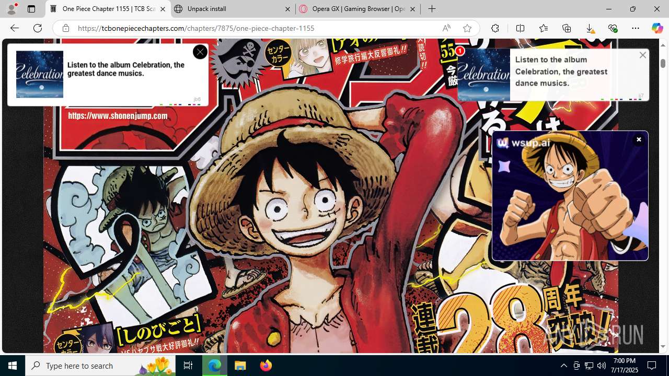The width and height of the screenshot is (669, 376).
Task: View site information lock icon
Action: [66, 28]
